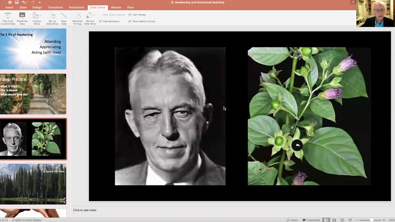Click the presenter webcam video thumbnail
The width and height of the screenshot is (395, 222).
(x=376, y=13)
